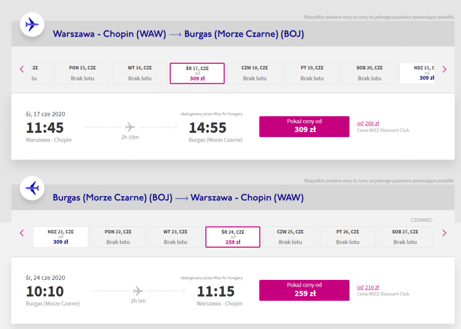Choose PON 15, CZE outbound date tile
The width and height of the screenshot is (461, 329).
coord(83,73)
